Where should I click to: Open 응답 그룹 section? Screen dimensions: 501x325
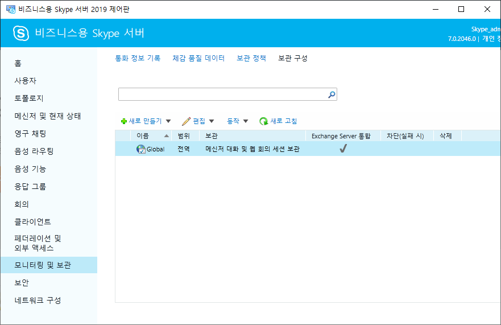click(30, 186)
